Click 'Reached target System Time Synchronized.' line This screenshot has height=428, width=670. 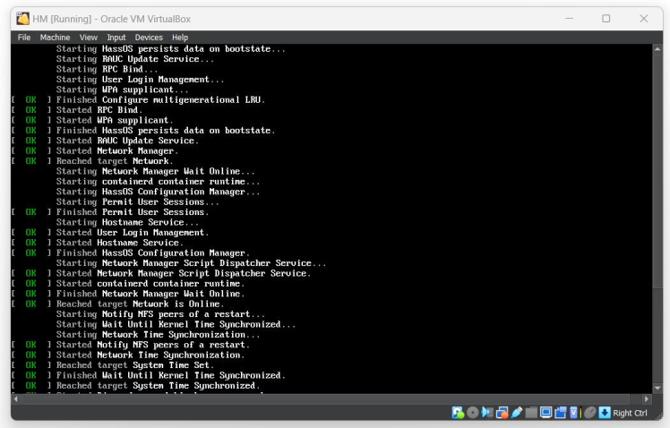(x=159, y=386)
